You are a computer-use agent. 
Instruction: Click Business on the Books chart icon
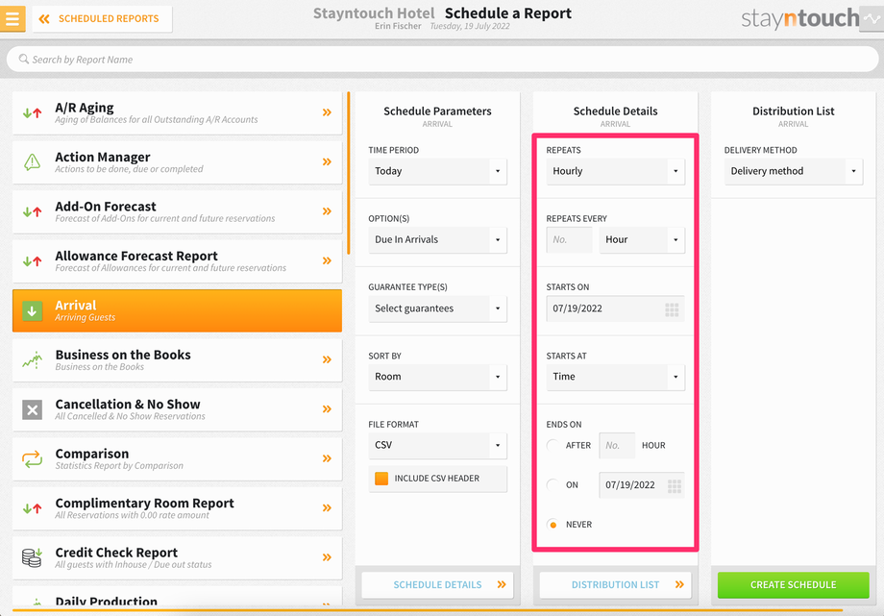(32, 360)
